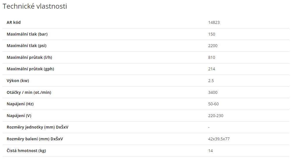Select the Otáčky / min label
The height and width of the screenshot is (159, 293).
coord(29,92)
